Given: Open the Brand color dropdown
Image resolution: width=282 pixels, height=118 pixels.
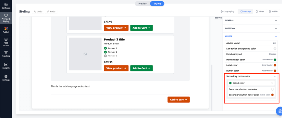Looking at the screenshot, I should [251, 83].
